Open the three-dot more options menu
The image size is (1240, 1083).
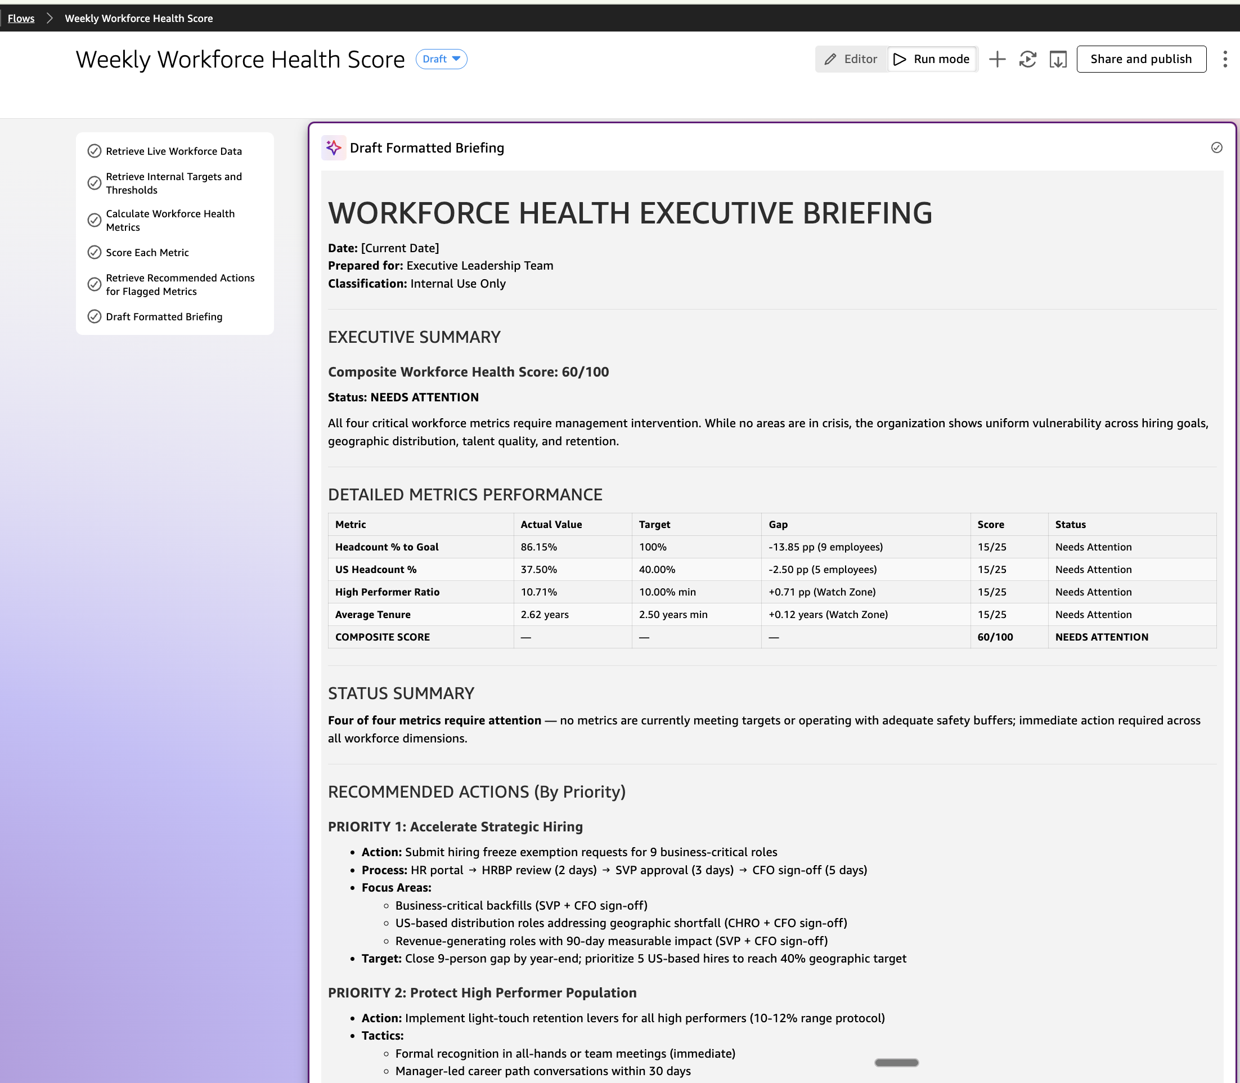point(1224,59)
